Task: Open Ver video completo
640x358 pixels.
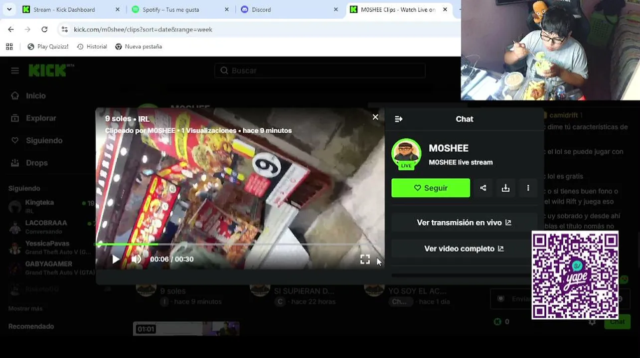Action: point(464,249)
